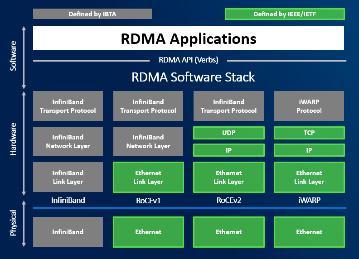359x259 pixels.
Task: Select the gray 'Defined by IBTA' legend
Action: (x=92, y=14)
